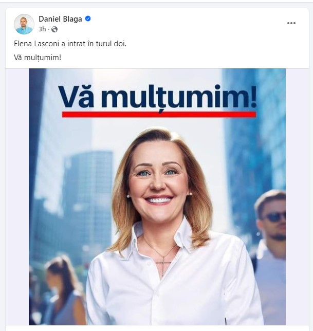Click the lavender margin left of the photo
Image resolution: width=313 pixels, height=331 pixels.
click(17, 197)
